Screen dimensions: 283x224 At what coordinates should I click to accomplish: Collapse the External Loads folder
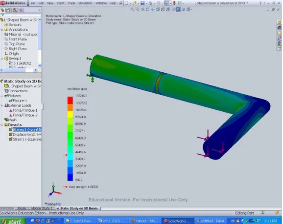[x=2, y=105]
